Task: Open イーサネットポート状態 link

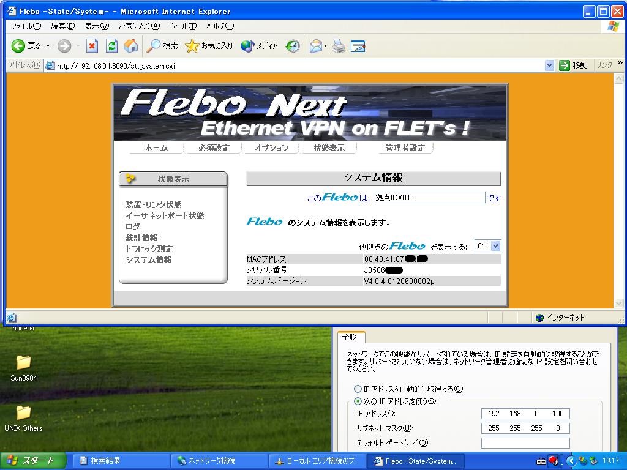Action: (165, 216)
